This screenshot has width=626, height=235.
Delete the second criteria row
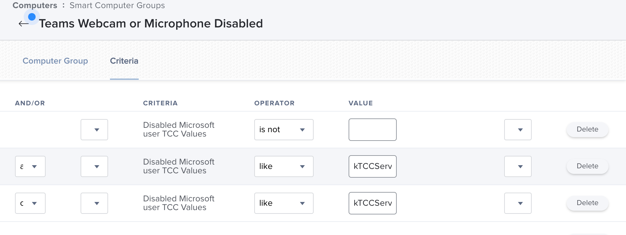coord(587,166)
